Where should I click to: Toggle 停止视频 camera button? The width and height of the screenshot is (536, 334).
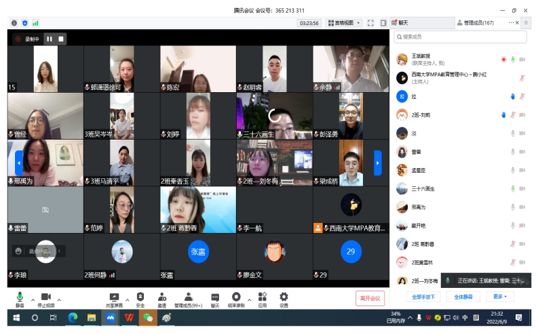point(46,297)
